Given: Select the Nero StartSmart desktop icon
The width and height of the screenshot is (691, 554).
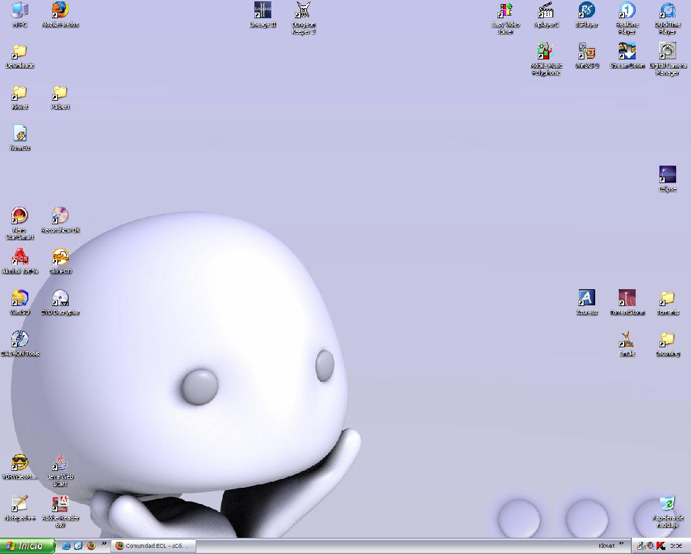Looking at the screenshot, I should [20, 216].
